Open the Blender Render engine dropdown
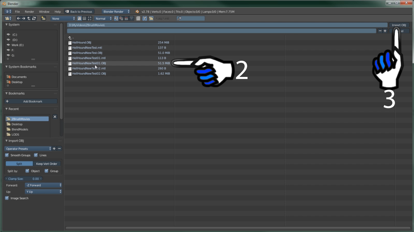Image resolution: width=414 pixels, height=232 pixels. 116,12
